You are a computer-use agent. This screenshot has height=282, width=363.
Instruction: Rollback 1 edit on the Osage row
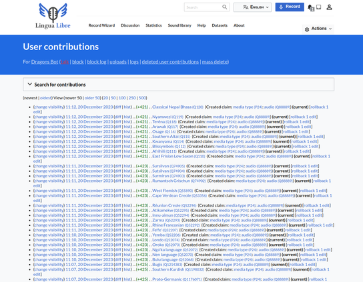[x=296, y=131]
